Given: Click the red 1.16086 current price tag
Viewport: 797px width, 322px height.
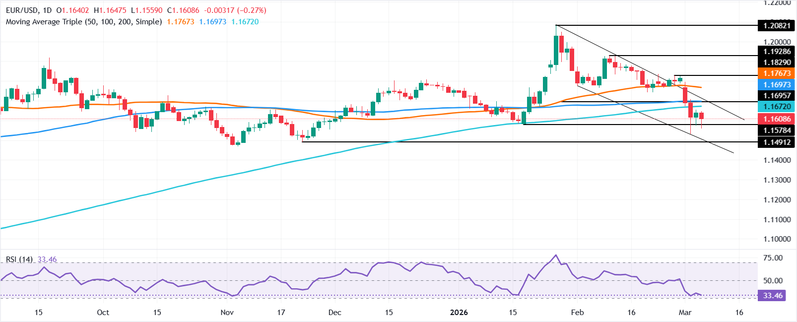Looking at the screenshot, I should coord(776,119).
